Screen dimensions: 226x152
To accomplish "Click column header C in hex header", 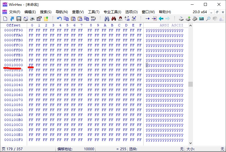I will point(119,25).
